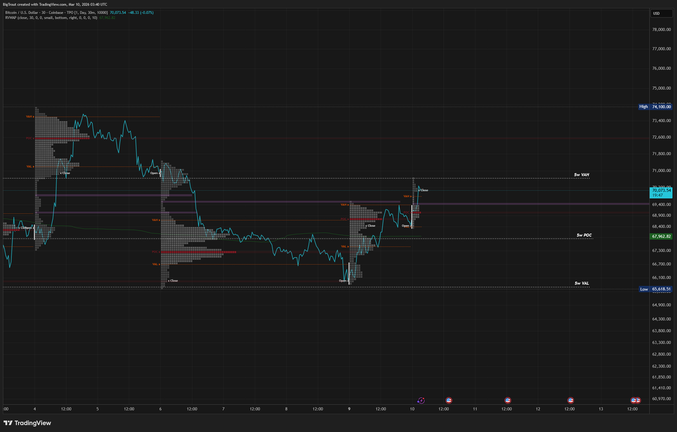
Task: Select the current price label 70,073.54
Action: tap(661, 190)
